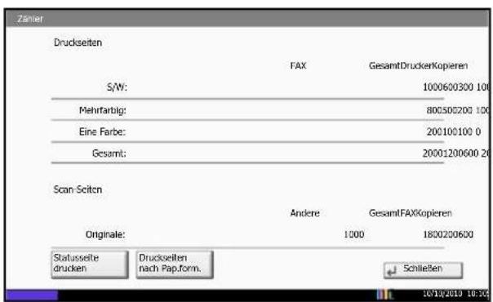Close the counter screen with Schließen
The height and width of the screenshot is (302, 493).
(423, 270)
